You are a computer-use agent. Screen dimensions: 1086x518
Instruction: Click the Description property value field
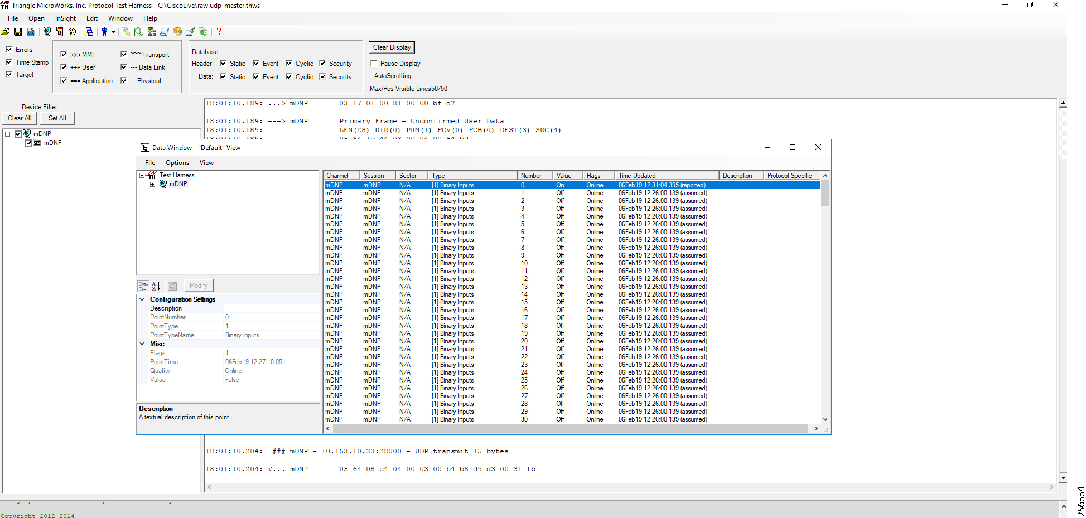pos(271,308)
